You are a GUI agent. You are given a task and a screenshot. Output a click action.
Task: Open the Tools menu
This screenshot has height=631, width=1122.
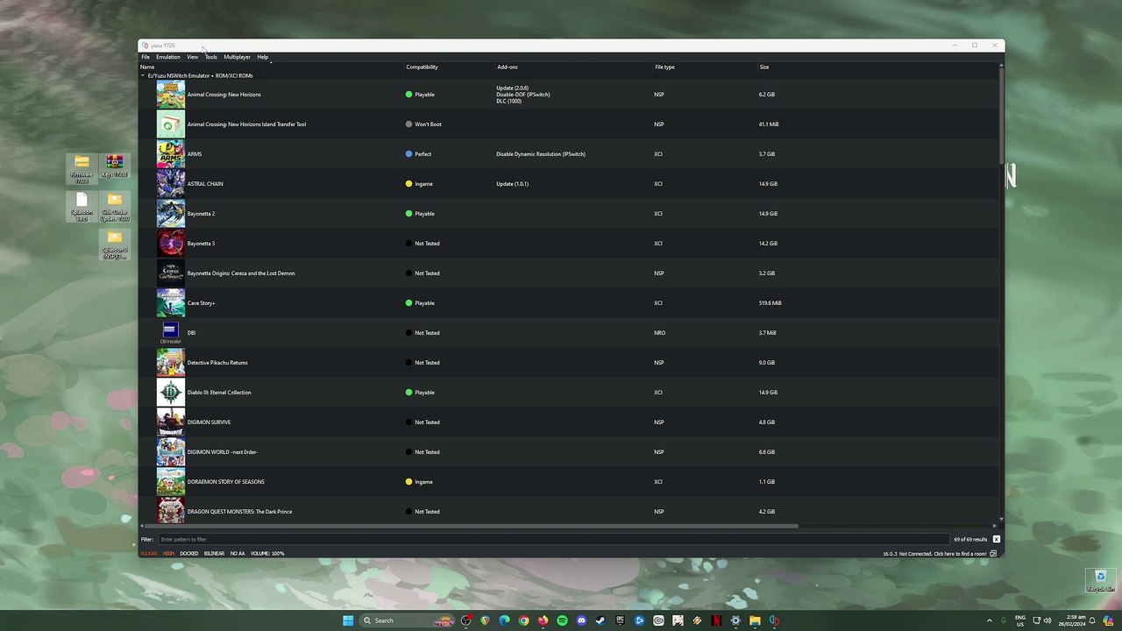click(x=211, y=57)
